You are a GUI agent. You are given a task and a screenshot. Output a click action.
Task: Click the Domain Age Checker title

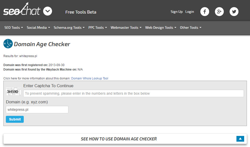pyautogui.click(x=42, y=44)
